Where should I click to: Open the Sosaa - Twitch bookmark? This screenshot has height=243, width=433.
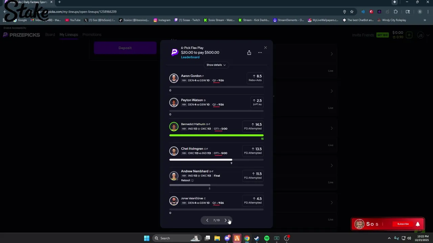187,20
